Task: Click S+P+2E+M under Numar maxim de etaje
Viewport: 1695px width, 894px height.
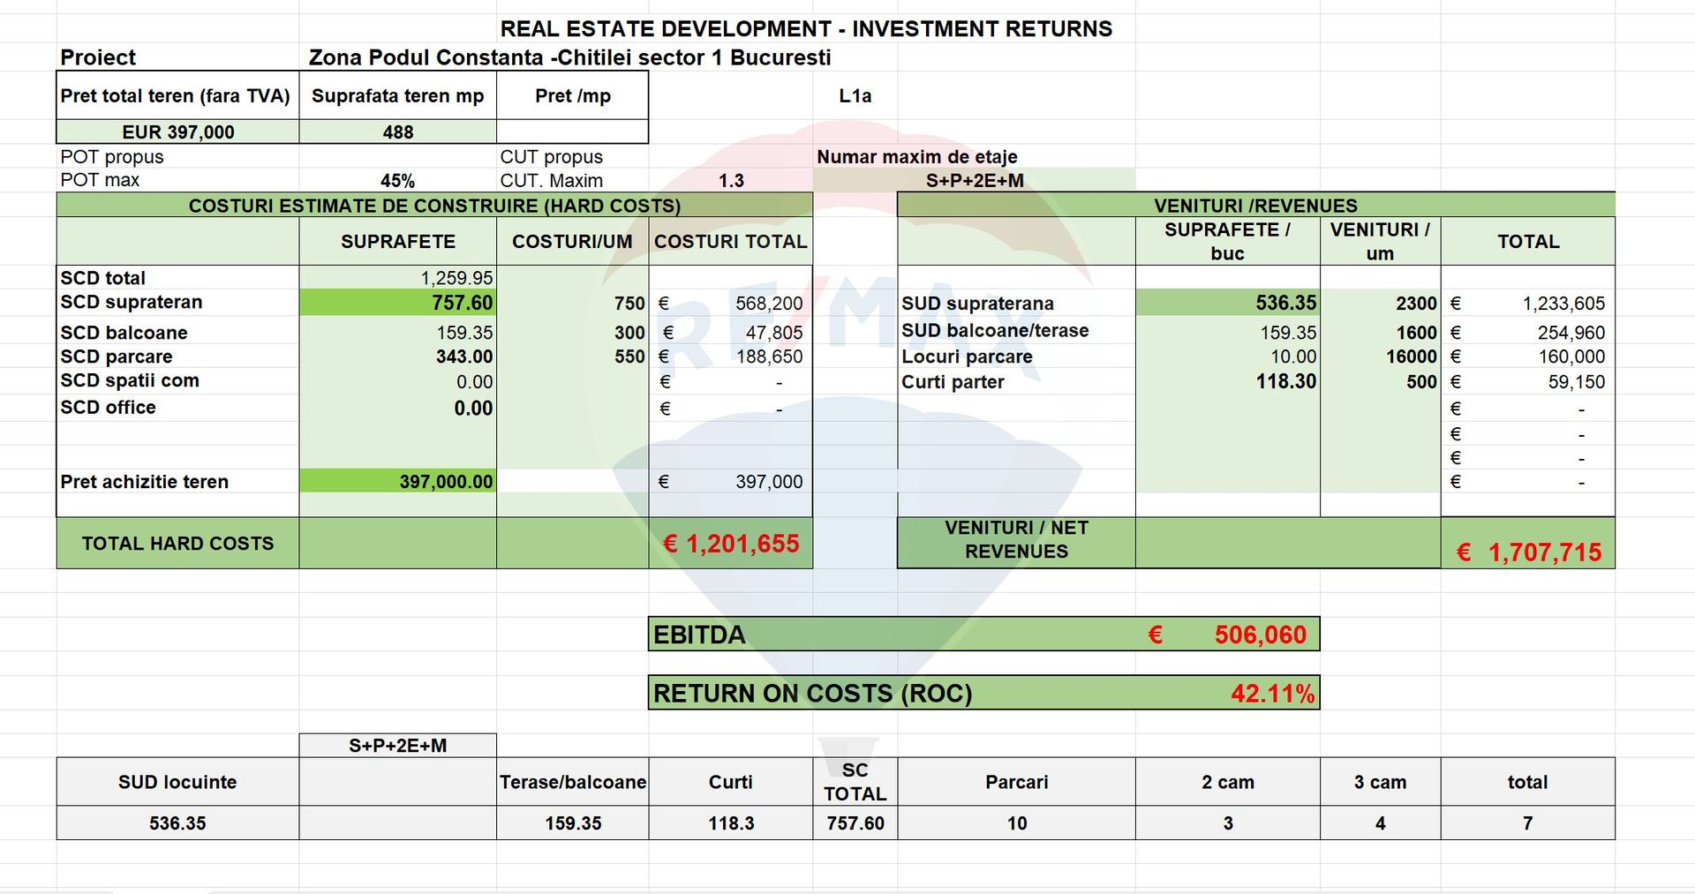Action: tap(974, 181)
